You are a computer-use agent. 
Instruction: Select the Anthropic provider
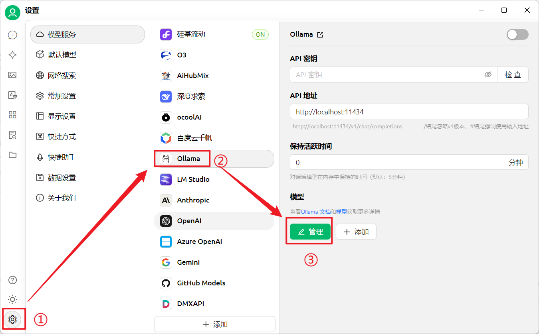coord(214,200)
